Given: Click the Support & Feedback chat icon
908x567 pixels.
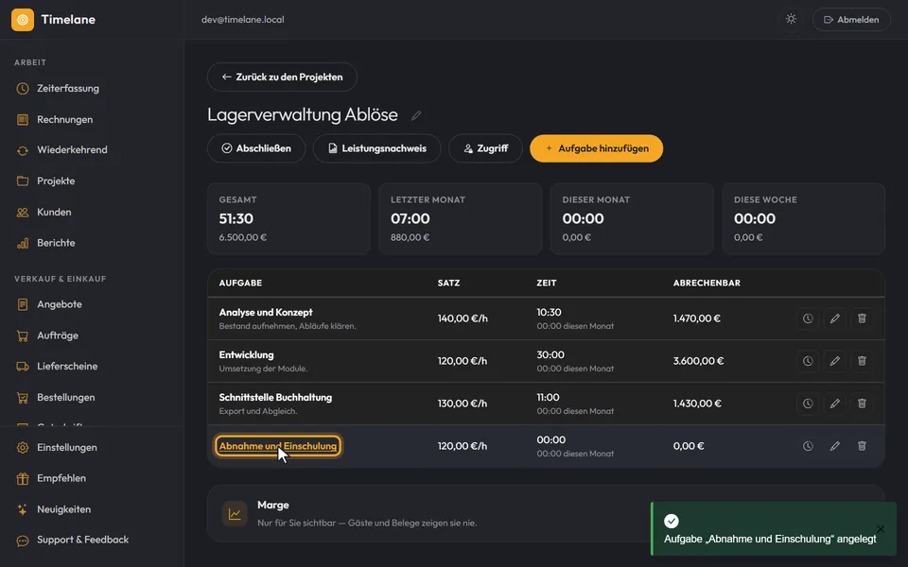Looking at the screenshot, I should [x=23, y=541].
